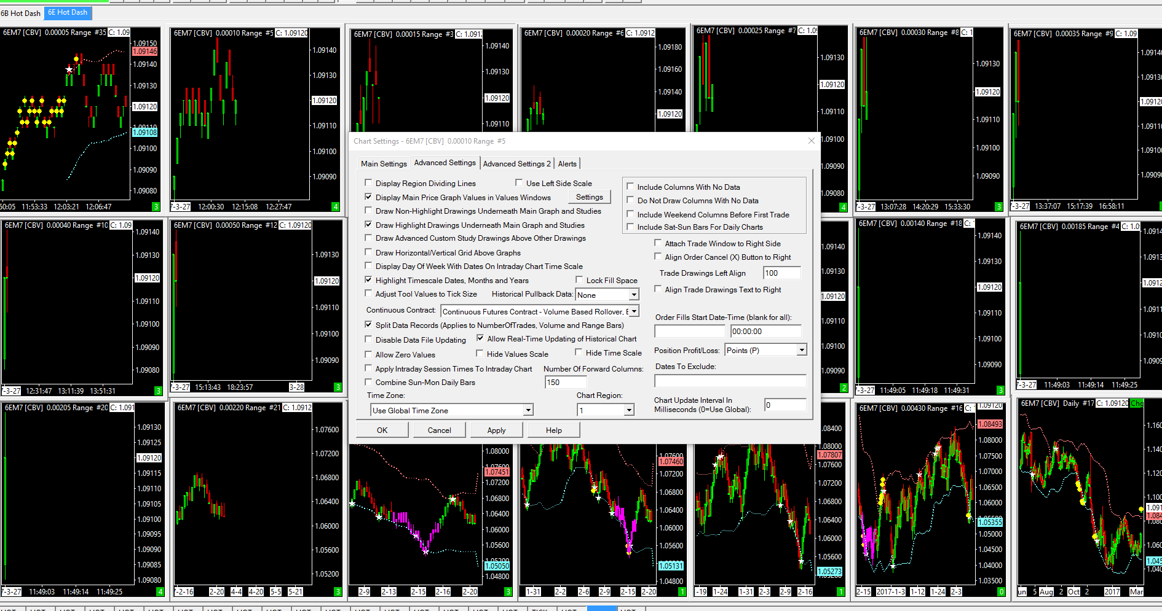Toggle Display Region Dividing Lines checkbox
The image size is (1162, 611).
368,183
